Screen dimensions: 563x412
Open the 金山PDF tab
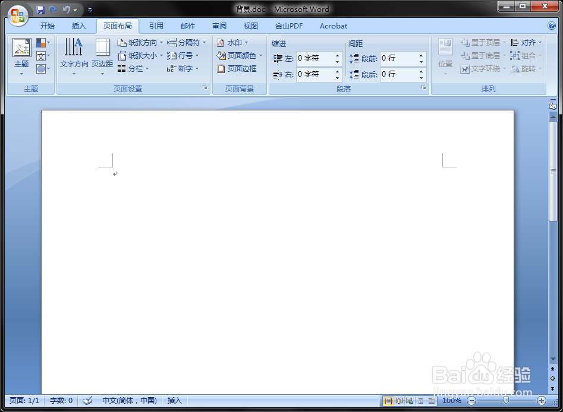pos(289,26)
